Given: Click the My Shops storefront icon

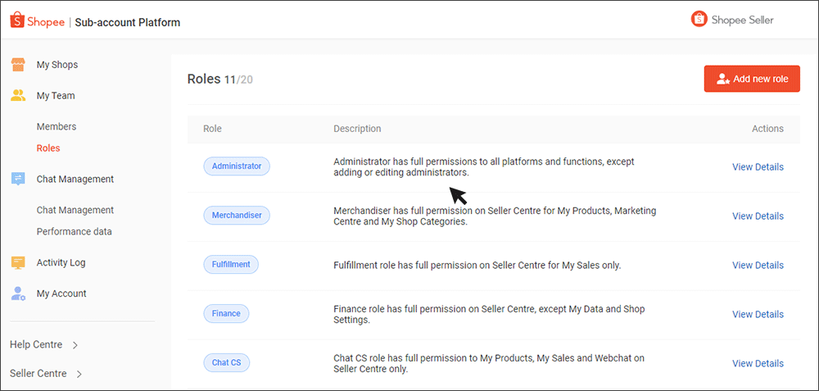Looking at the screenshot, I should (x=18, y=65).
